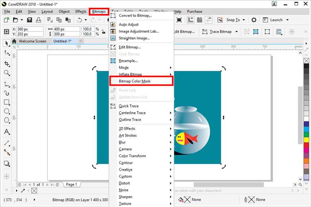Choose Bitmap Color Mask menu entry
311x207 pixels.
pos(134,81)
